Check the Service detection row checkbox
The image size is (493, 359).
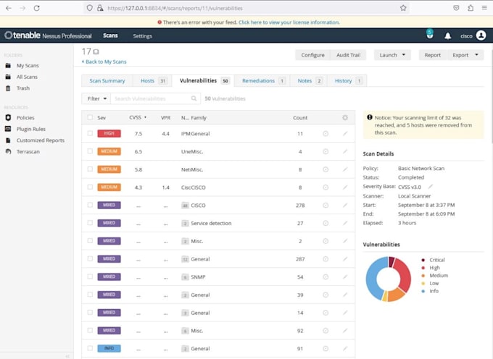[90, 223]
